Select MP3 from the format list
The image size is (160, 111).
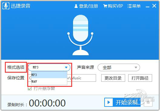click(49, 75)
